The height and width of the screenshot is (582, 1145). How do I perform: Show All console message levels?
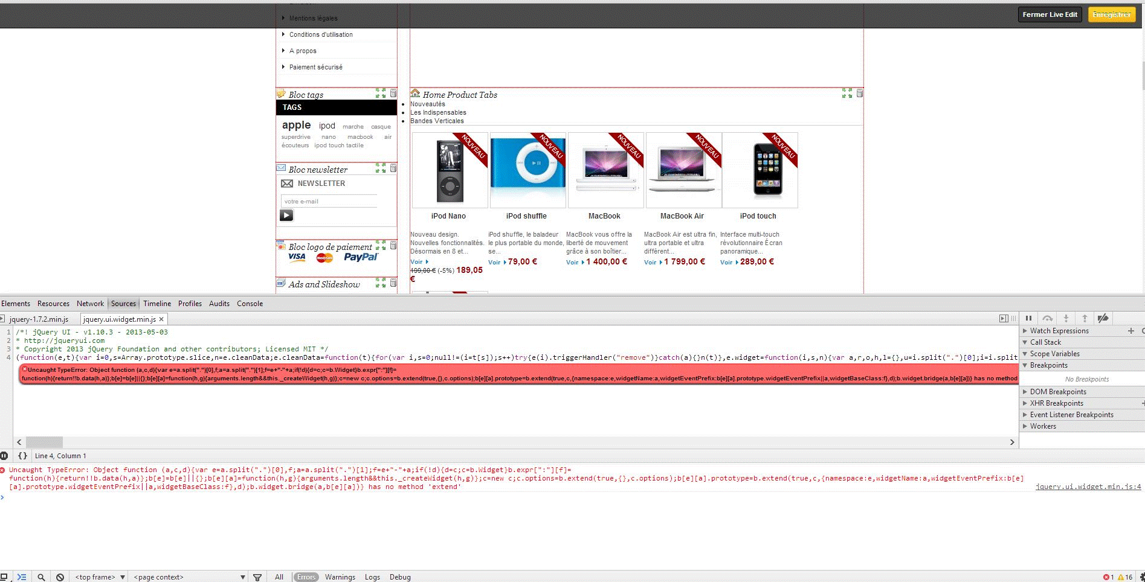click(x=279, y=577)
